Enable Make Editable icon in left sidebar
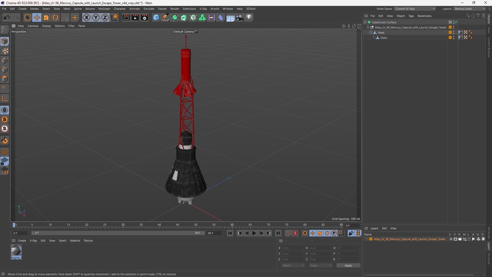492x277 pixels. click(x=5, y=30)
